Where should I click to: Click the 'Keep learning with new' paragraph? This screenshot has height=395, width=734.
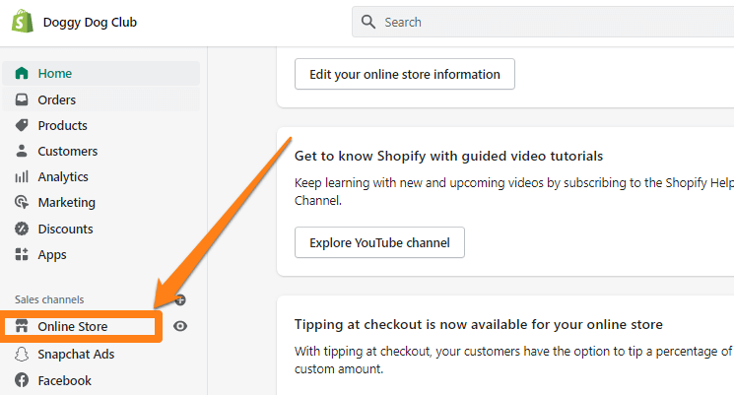[x=514, y=191]
